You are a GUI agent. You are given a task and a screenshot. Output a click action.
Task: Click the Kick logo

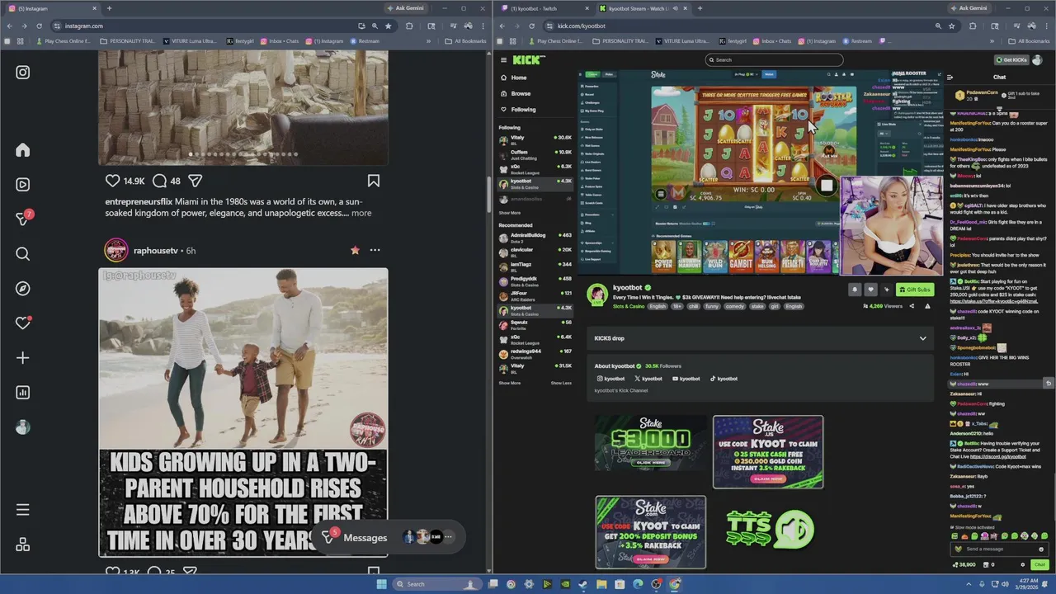pos(529,59)
